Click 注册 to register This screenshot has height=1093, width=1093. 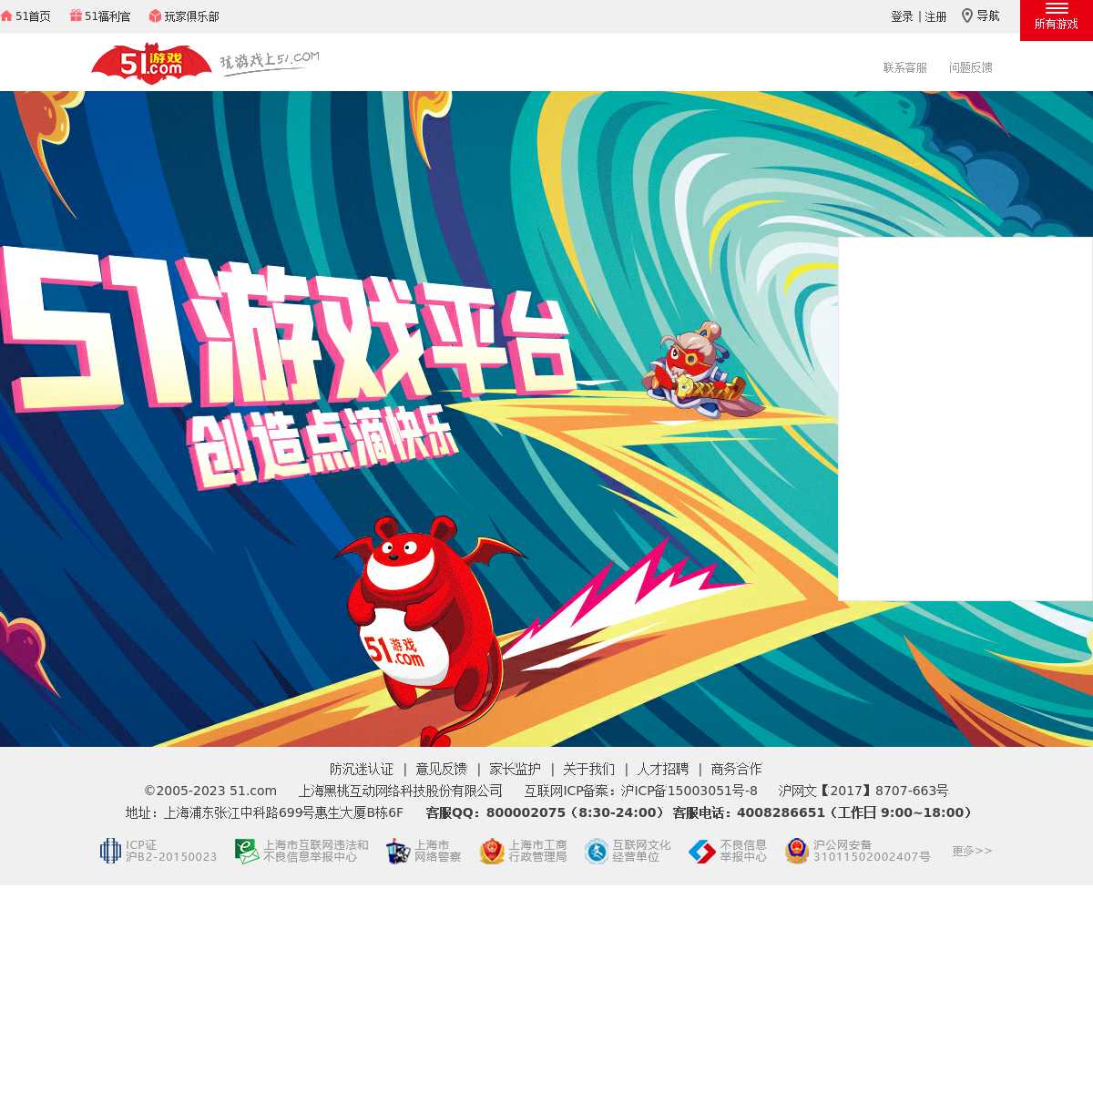935,16
